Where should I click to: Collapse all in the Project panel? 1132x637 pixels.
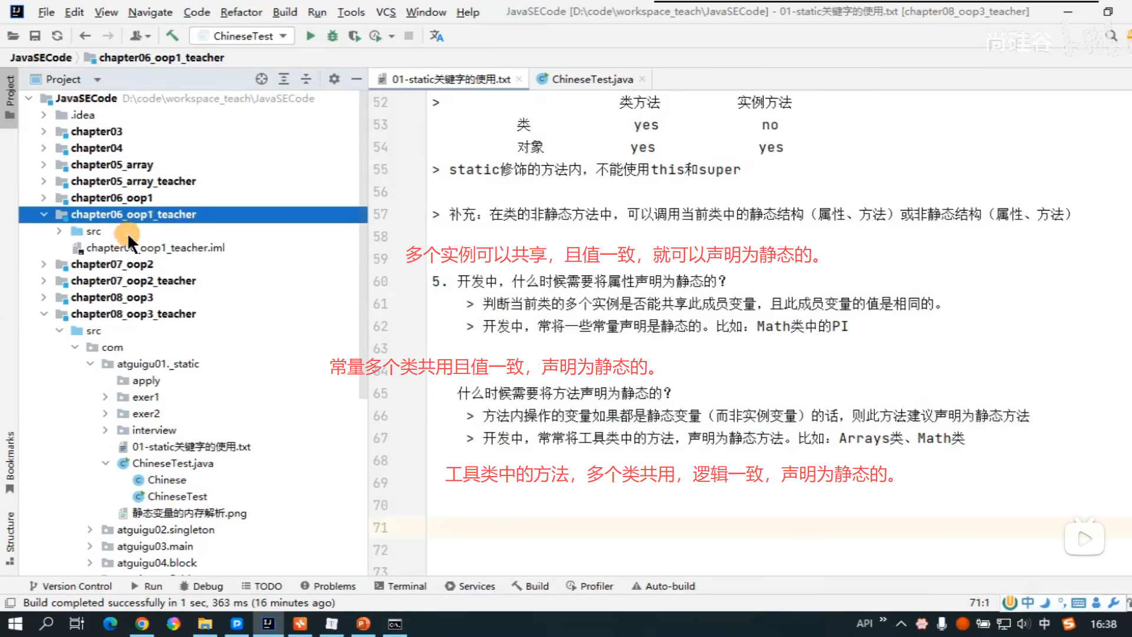[306, 79]
